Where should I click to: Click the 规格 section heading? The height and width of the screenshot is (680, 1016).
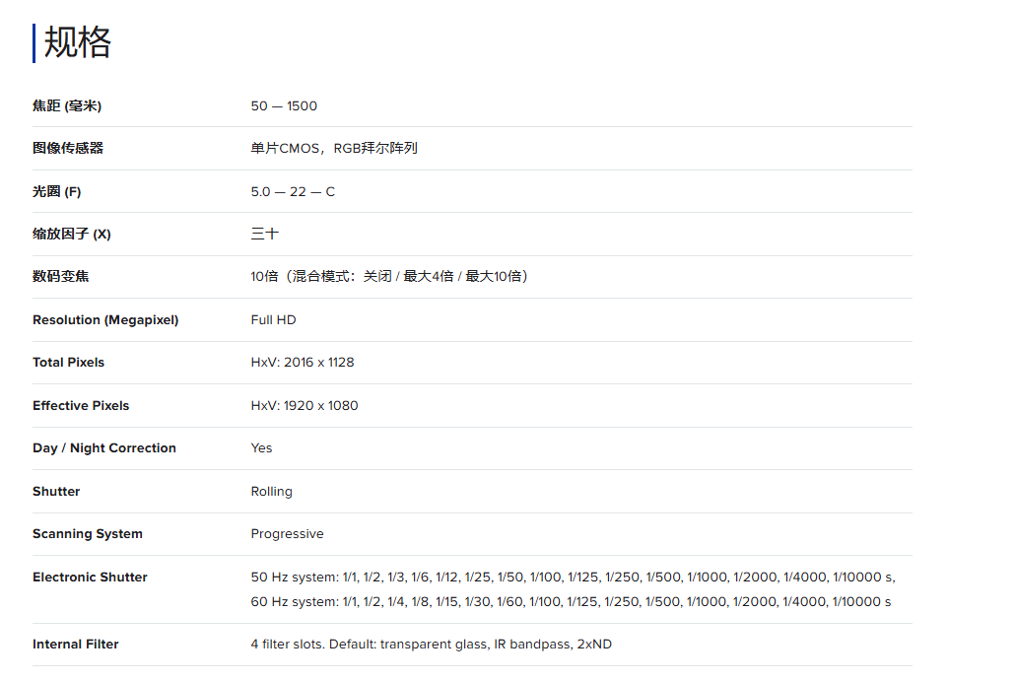(x=78, y=43)
